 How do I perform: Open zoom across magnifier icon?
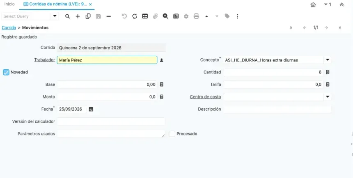(x=165, y=16)
